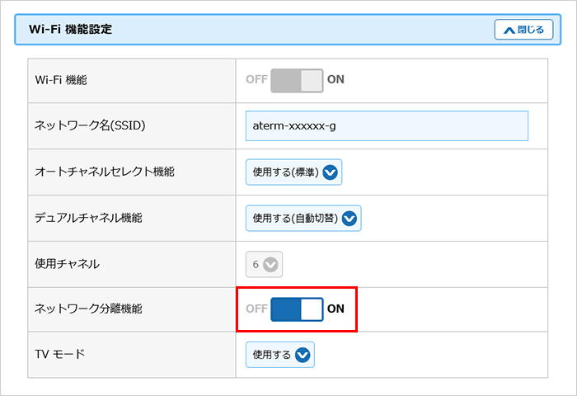
Task: Click the arrow icon of オートチャネルセレクト機能
Action: tap(331, 172)
